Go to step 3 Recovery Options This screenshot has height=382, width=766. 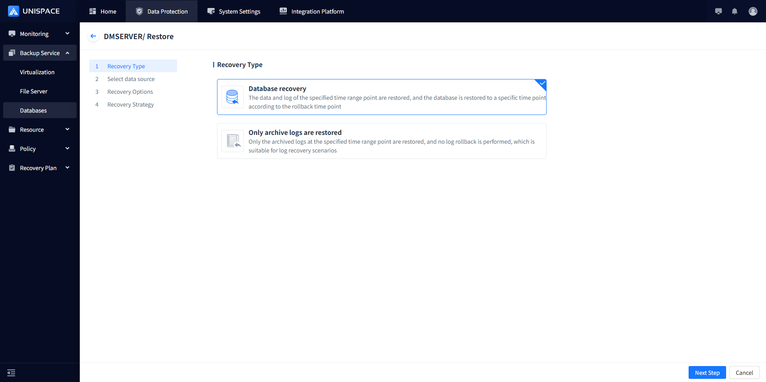(x=133, y=91)
